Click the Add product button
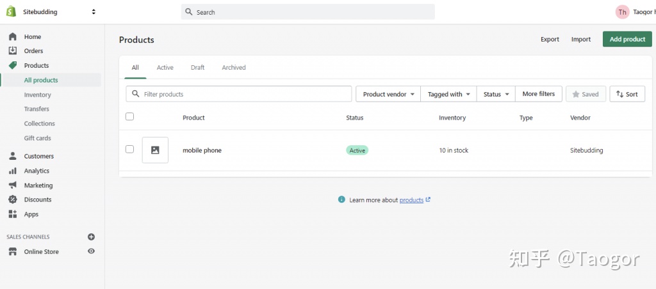This screenshot has height=289, width=656. click(627, 39)
